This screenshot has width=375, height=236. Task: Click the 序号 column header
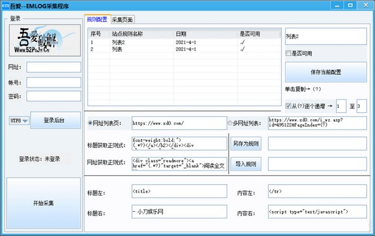point(99,34)
